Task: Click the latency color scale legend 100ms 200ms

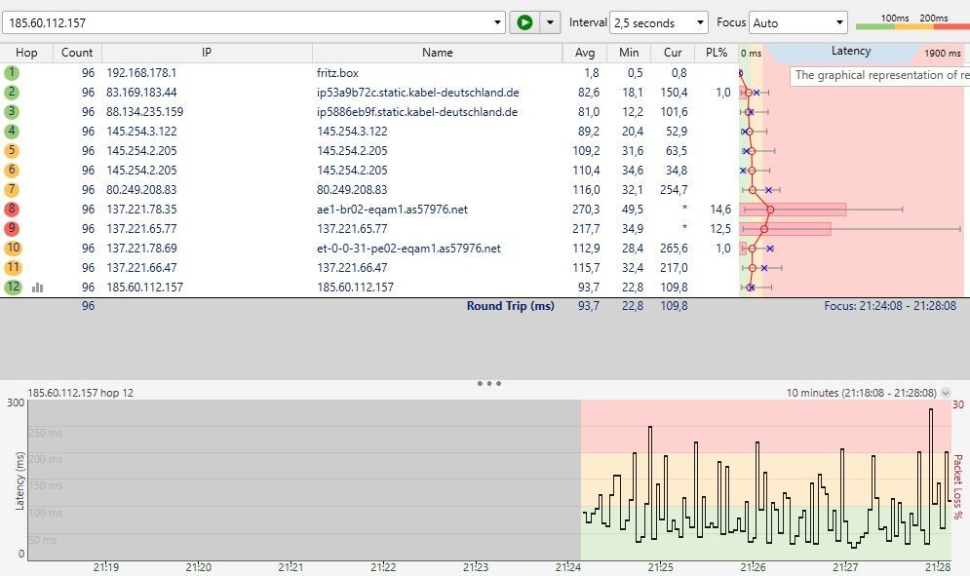Action: 912,21
